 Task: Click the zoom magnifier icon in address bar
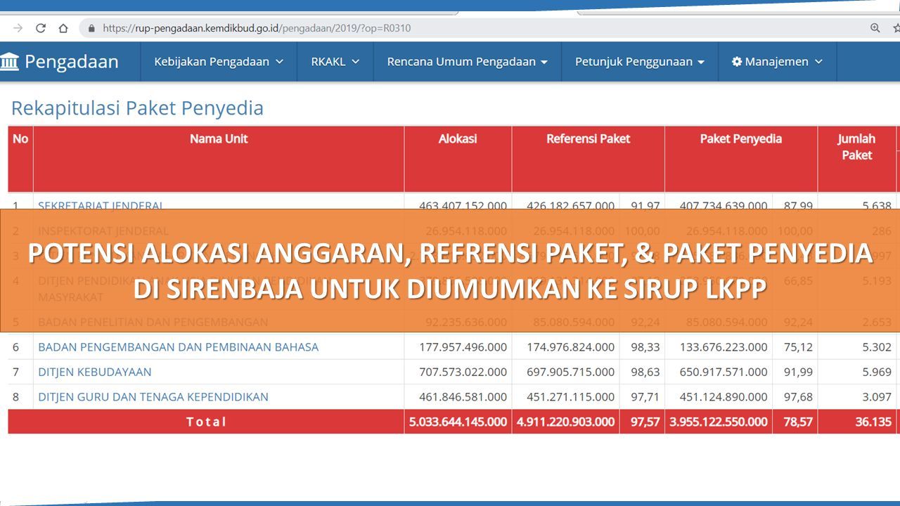875,28
